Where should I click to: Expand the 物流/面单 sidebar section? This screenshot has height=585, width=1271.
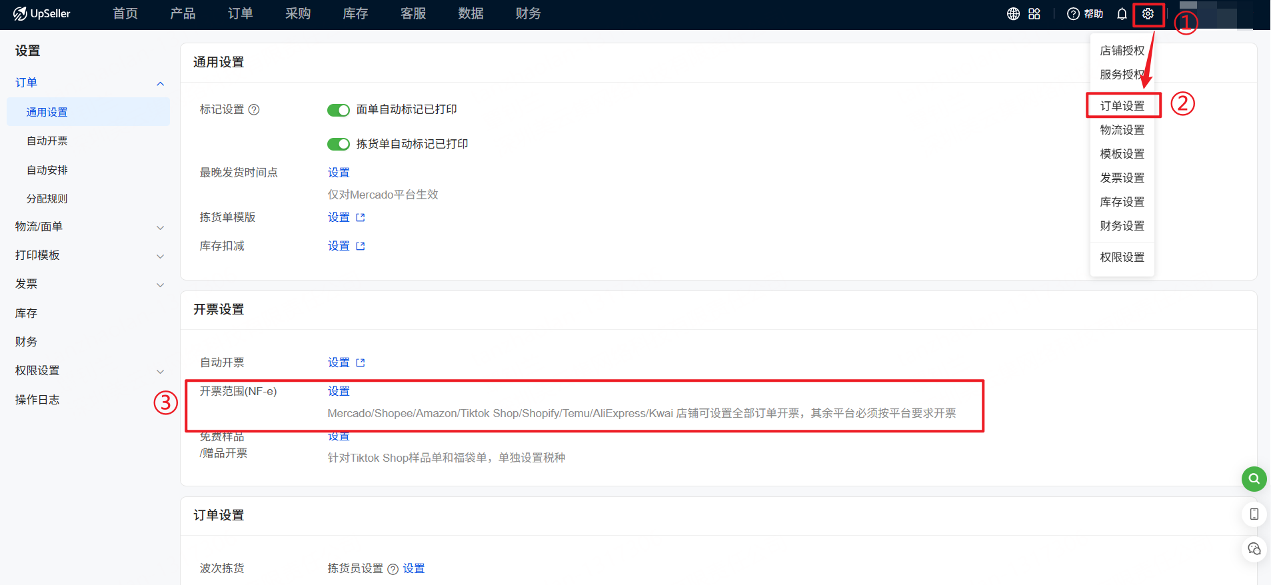tap(160, 228)
